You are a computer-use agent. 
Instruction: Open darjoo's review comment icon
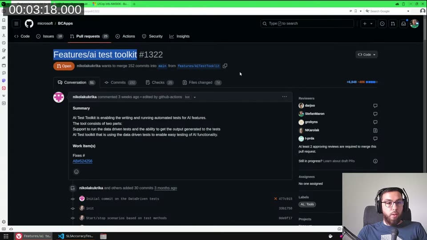point(375,106)
